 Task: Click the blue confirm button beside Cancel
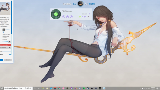(x=1, y=60)
